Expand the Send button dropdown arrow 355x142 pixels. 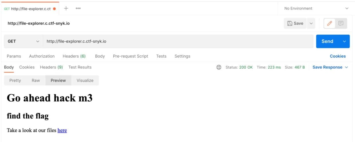(344, 41)
